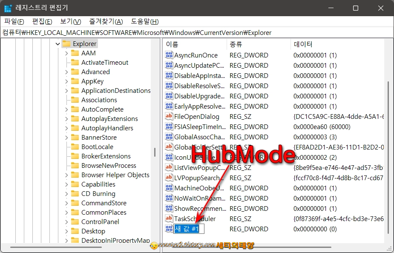
Task: Click the GlobalAssocCha DWORD icon
Action: coord(169,137)
